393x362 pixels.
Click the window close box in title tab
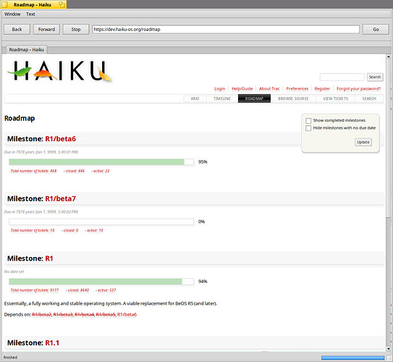pyautogui.click(x=4, y=4)
